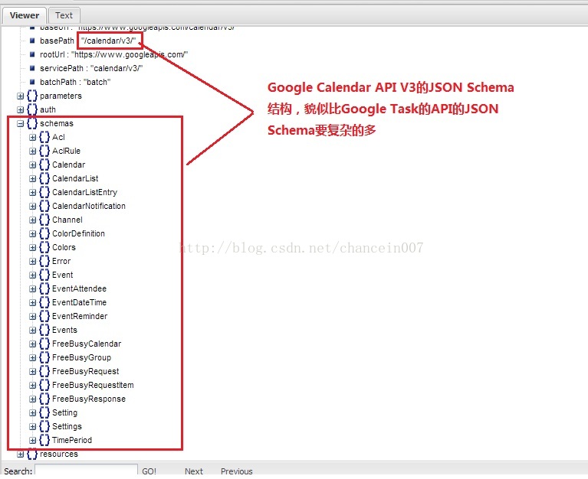This screenshot has height=479, width=588.
Task: Click the object icon beside FreeBusyGroup
Action: tap(44, 358)
